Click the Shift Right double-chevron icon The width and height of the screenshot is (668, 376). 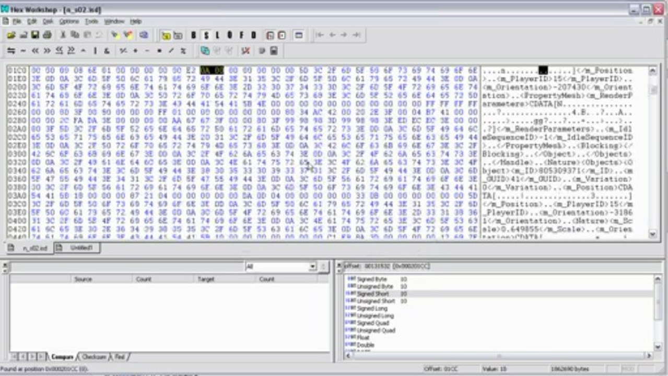pyautogui.click(x=47, y=51)
